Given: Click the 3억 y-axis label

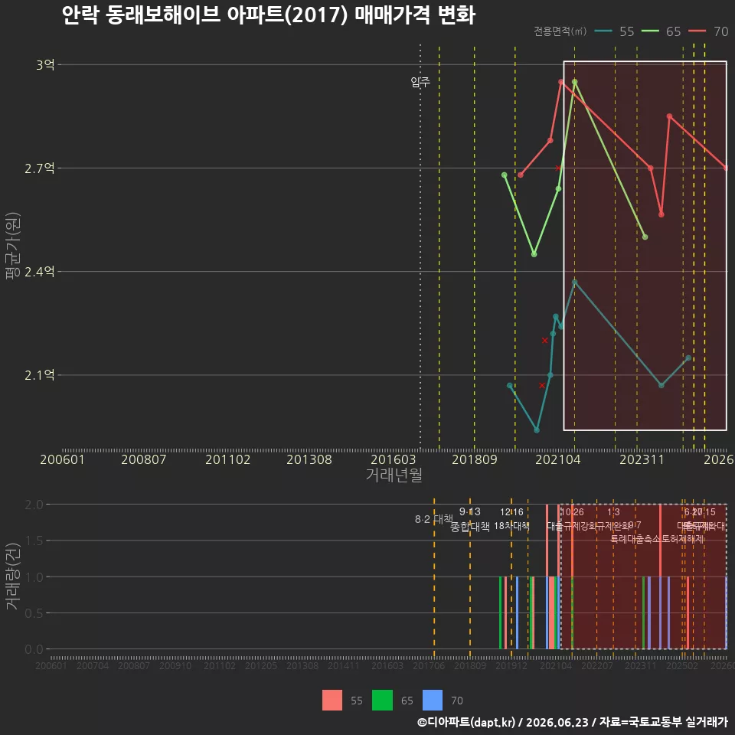Looking at the screenshot, I should click(45, 64).
